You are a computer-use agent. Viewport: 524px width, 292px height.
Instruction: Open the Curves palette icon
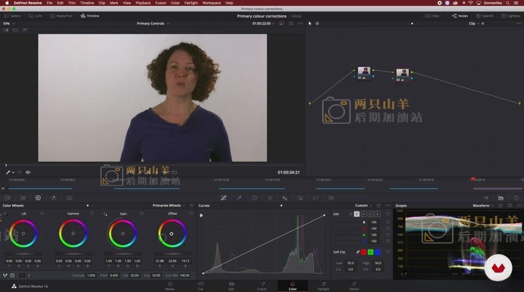[x=224, y=198]
